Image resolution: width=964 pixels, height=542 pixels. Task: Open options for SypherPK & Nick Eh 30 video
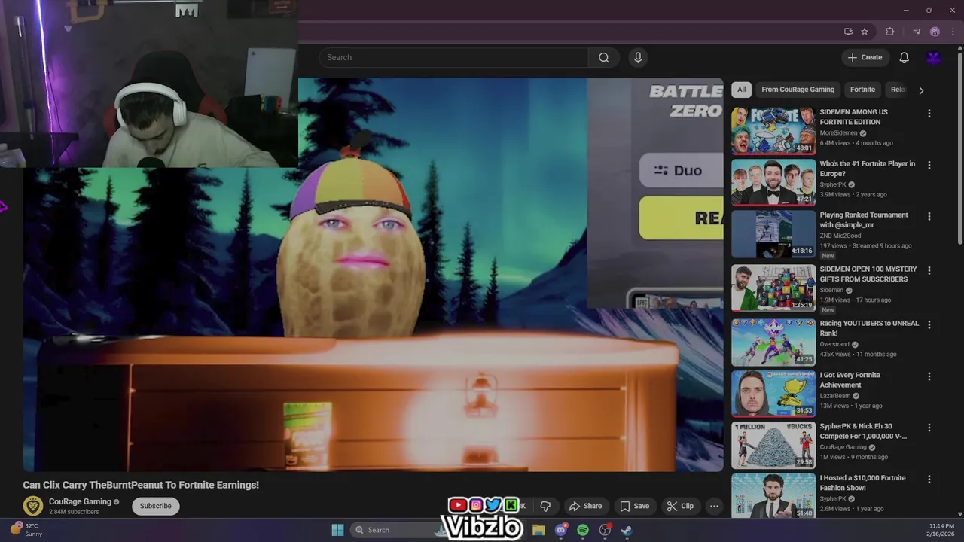pyautogui.click(x=929, y=428)
